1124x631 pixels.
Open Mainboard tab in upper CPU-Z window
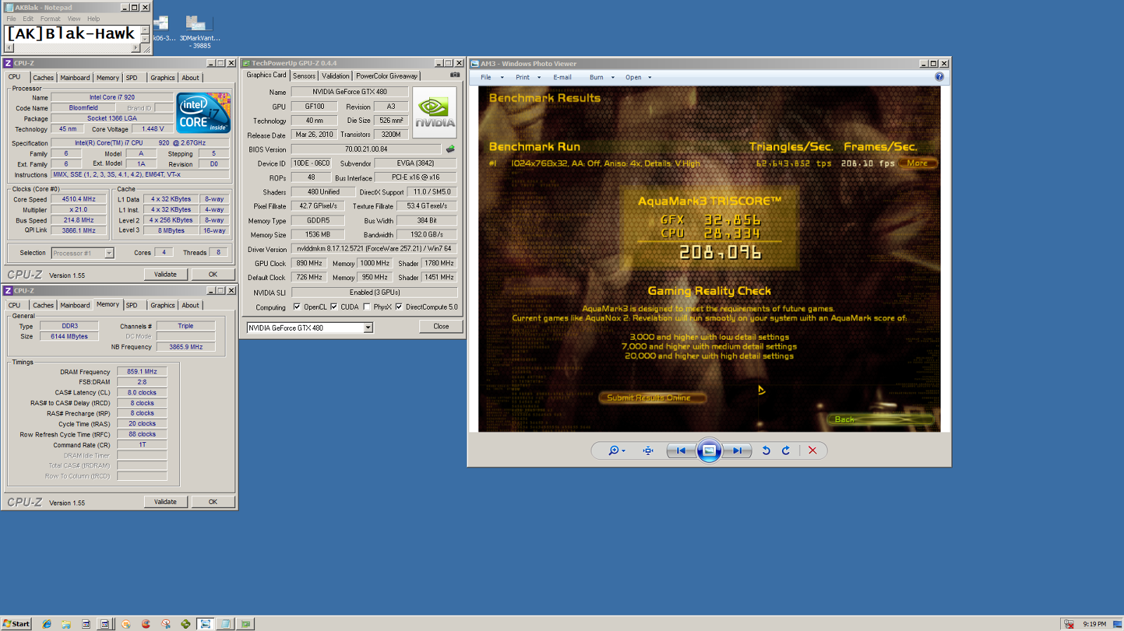click(75, 78)
